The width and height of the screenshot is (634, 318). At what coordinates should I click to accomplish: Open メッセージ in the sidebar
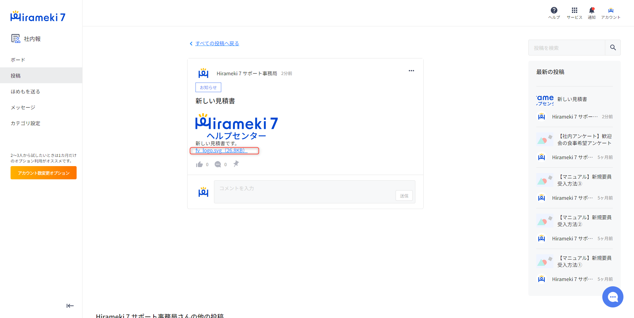pos(41,107)
